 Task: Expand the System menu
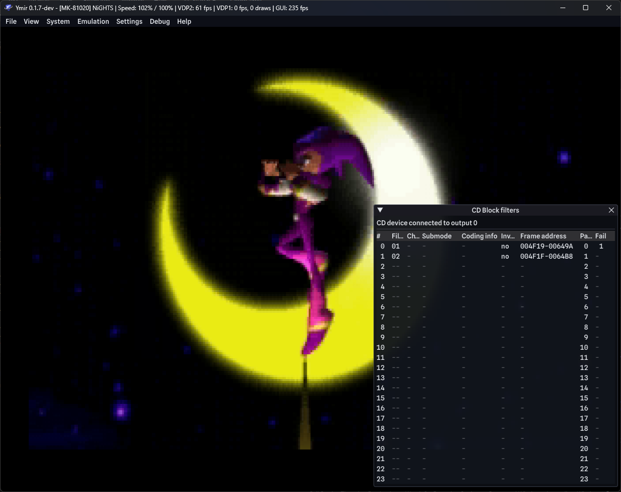pos(58,21)
